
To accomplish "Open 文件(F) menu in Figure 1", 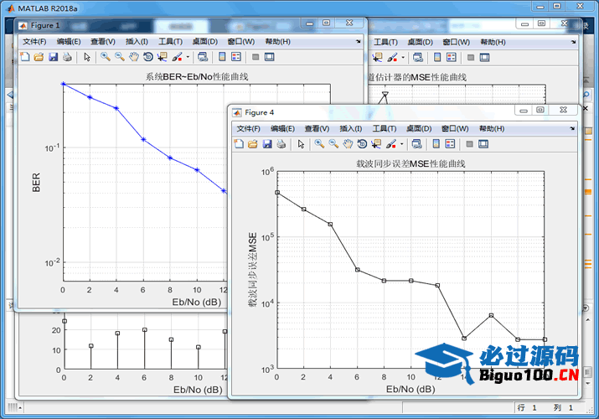I will point(34,42).
